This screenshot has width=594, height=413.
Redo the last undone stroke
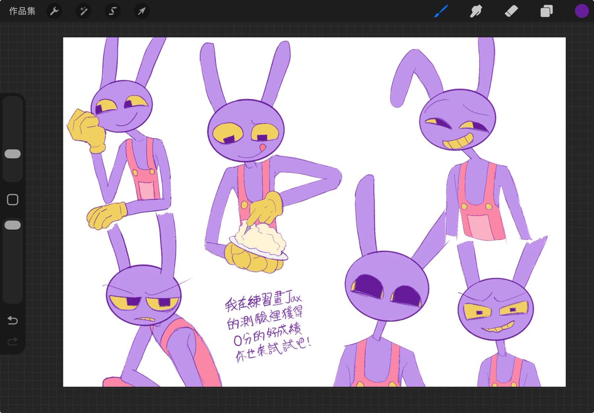point(12,342)
